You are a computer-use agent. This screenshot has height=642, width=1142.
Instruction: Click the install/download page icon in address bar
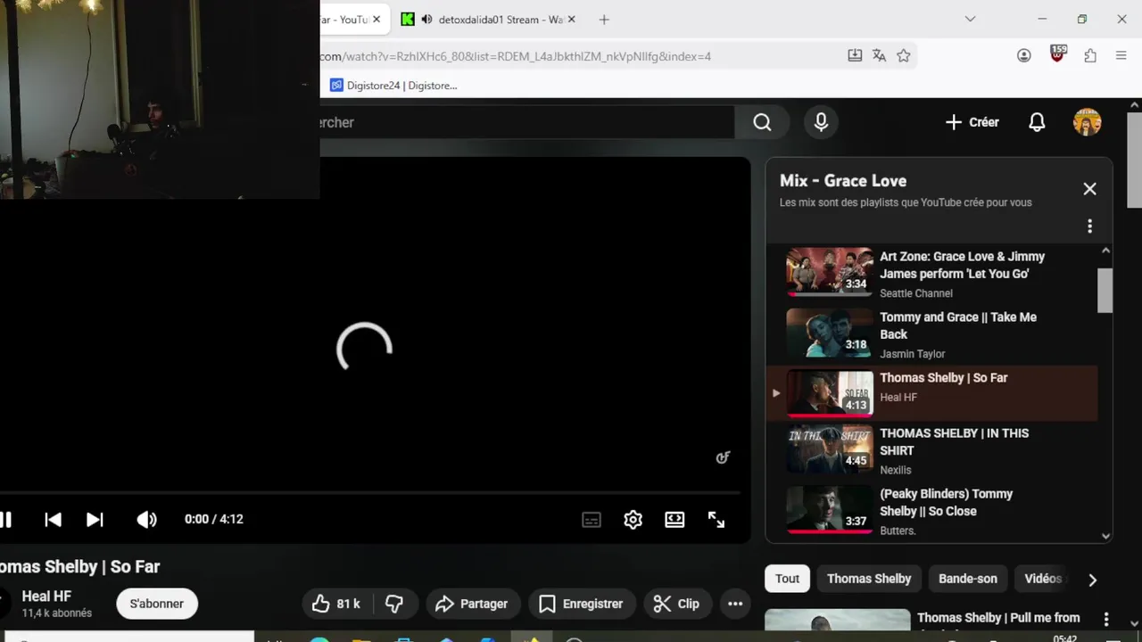coord(855,56)
